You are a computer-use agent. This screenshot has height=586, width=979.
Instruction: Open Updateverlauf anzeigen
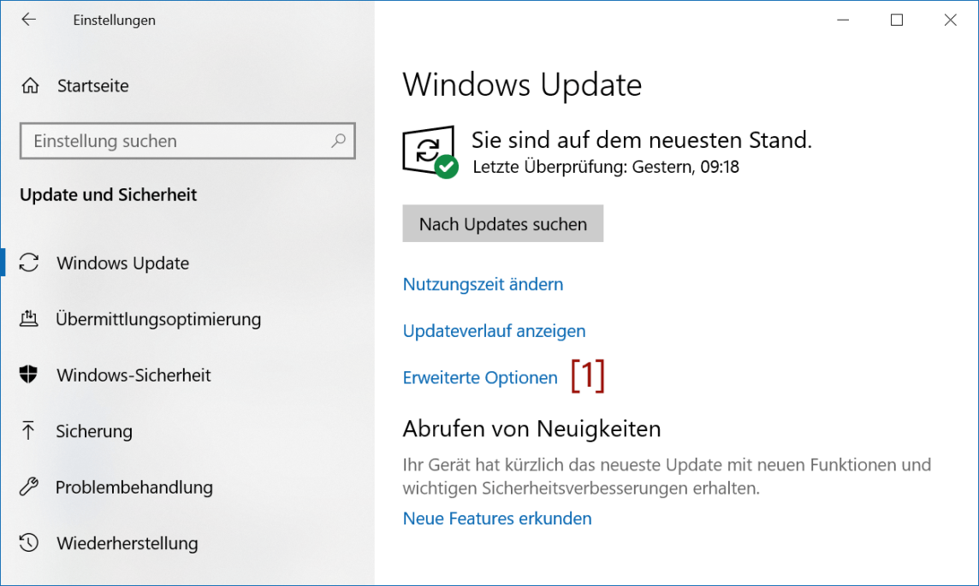point(494,331)
